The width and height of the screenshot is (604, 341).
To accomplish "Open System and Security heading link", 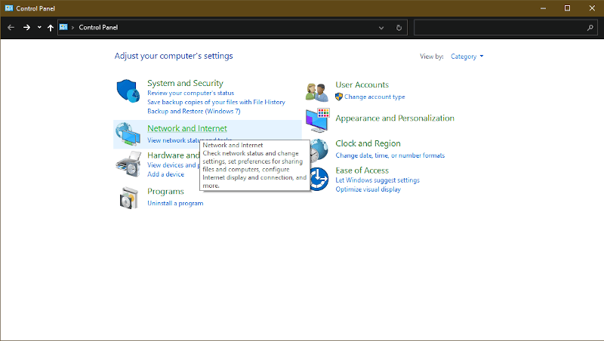I will coord(185,83).
